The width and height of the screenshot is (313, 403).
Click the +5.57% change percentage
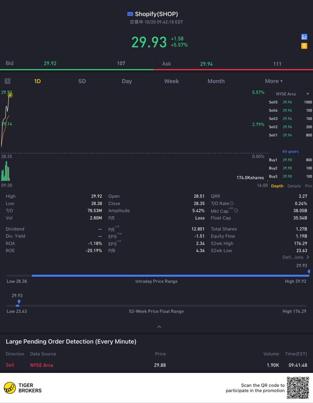coord(179,45)
